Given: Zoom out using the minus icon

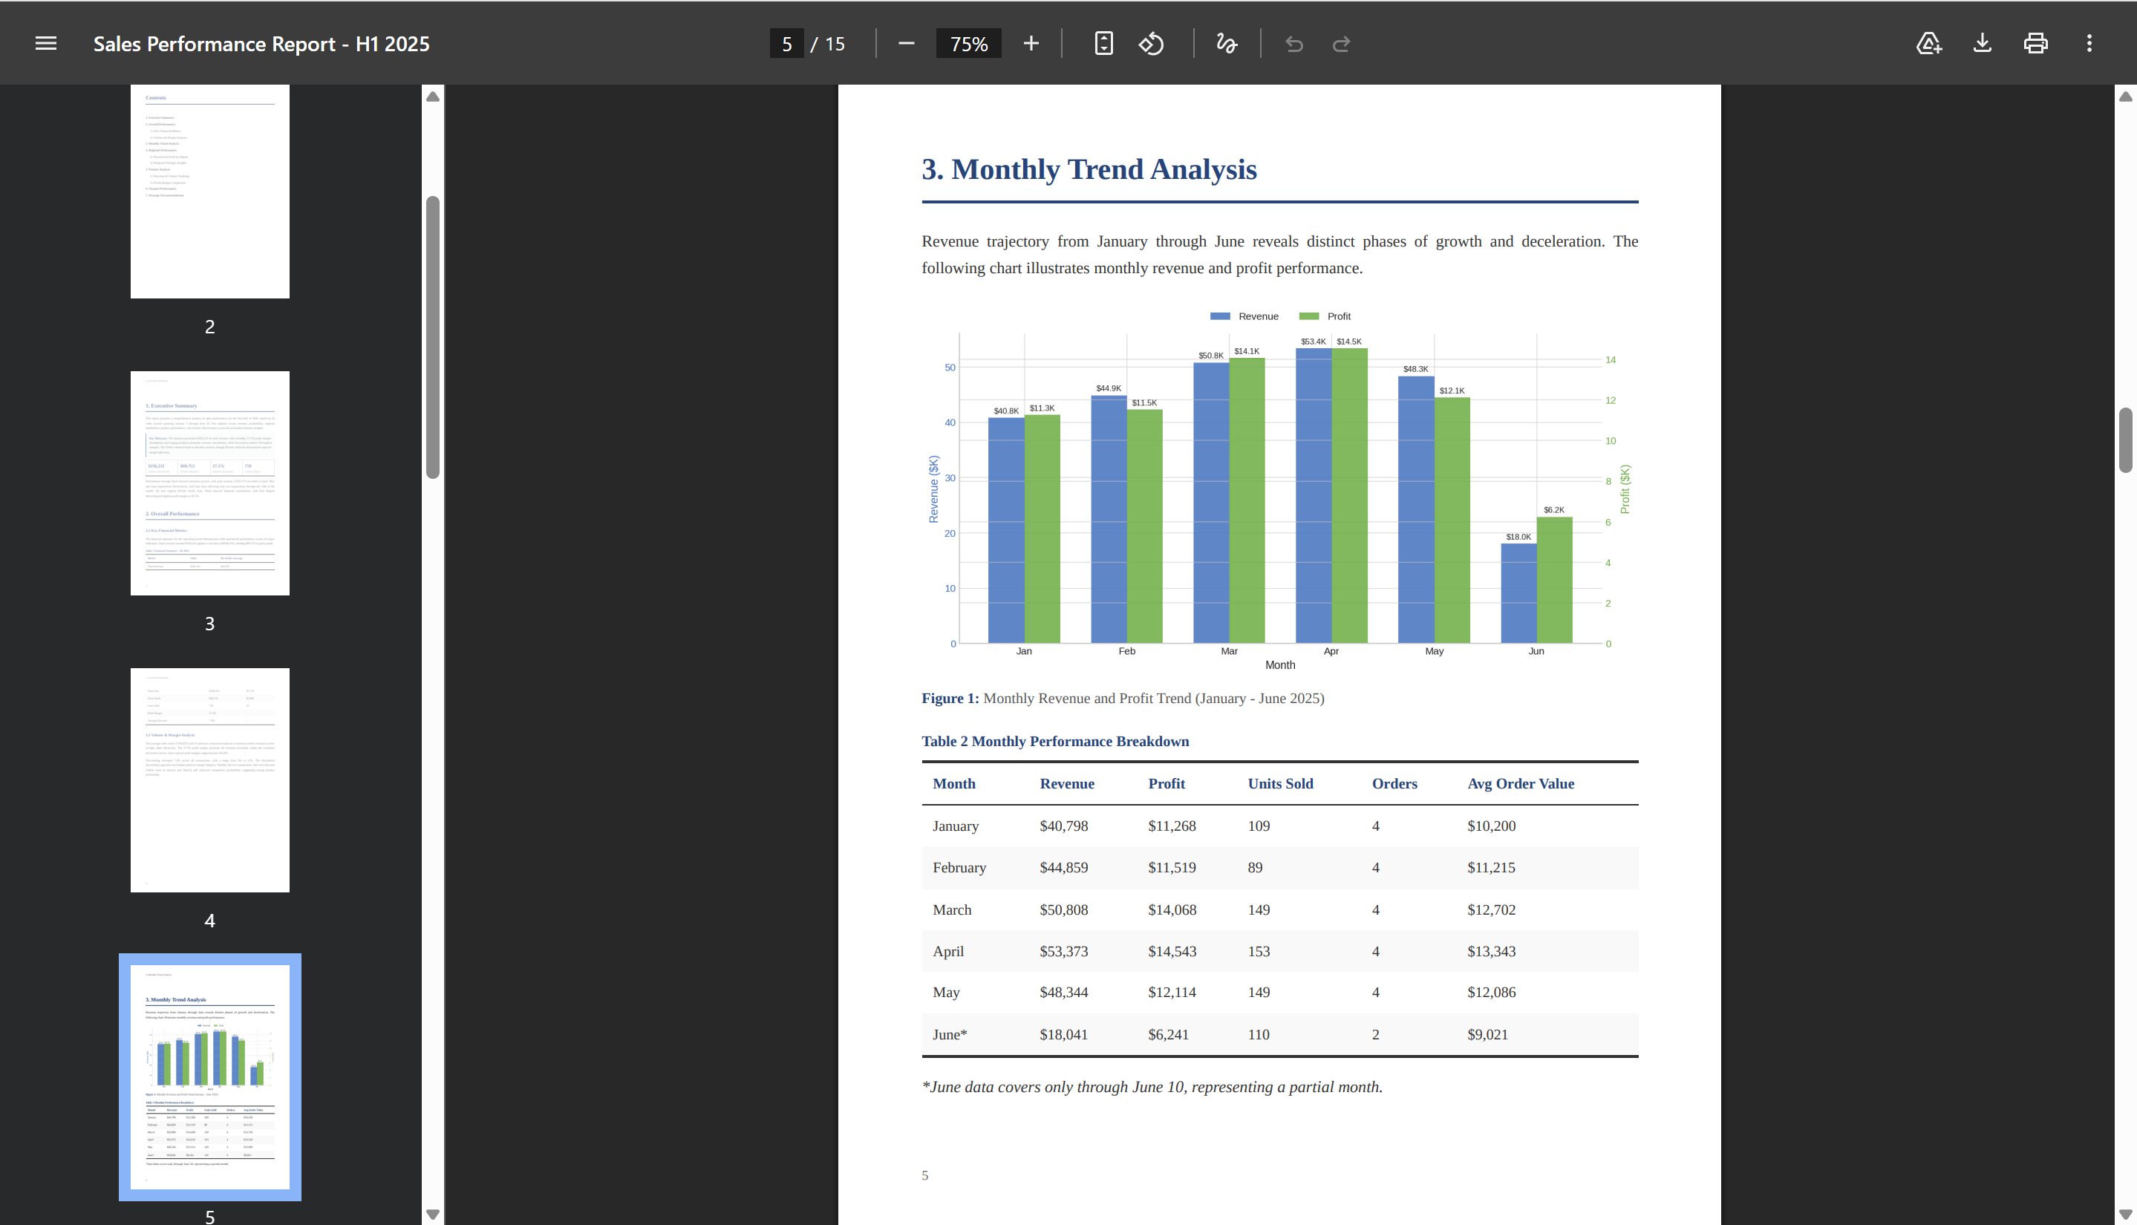Looking at the screenshot, I should point(906,44).
